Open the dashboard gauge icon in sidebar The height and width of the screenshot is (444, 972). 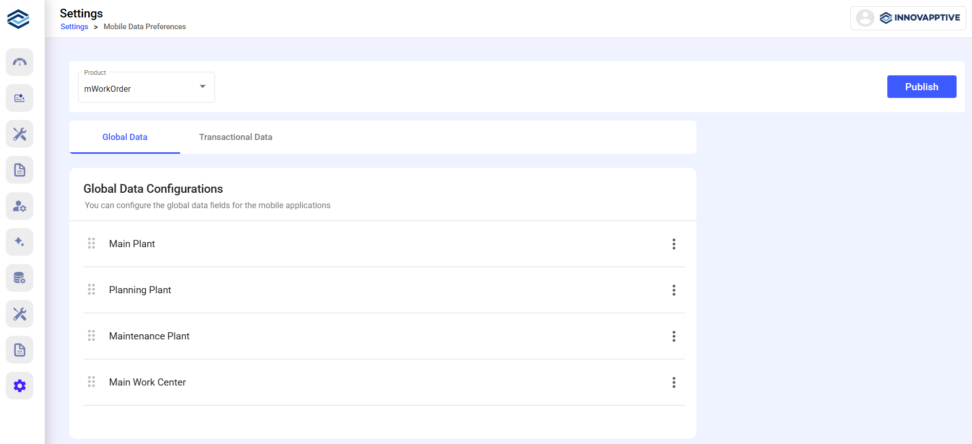[x=20, y=62]
